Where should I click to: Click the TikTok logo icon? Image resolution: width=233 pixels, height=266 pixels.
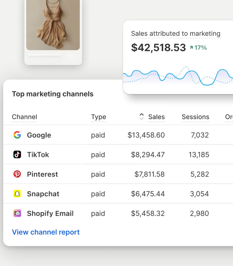pyautogui.click(x=17, y=154)
